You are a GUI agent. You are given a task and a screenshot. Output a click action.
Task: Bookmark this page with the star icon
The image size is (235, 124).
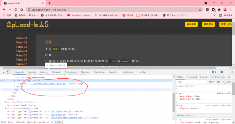pos(200,10)
